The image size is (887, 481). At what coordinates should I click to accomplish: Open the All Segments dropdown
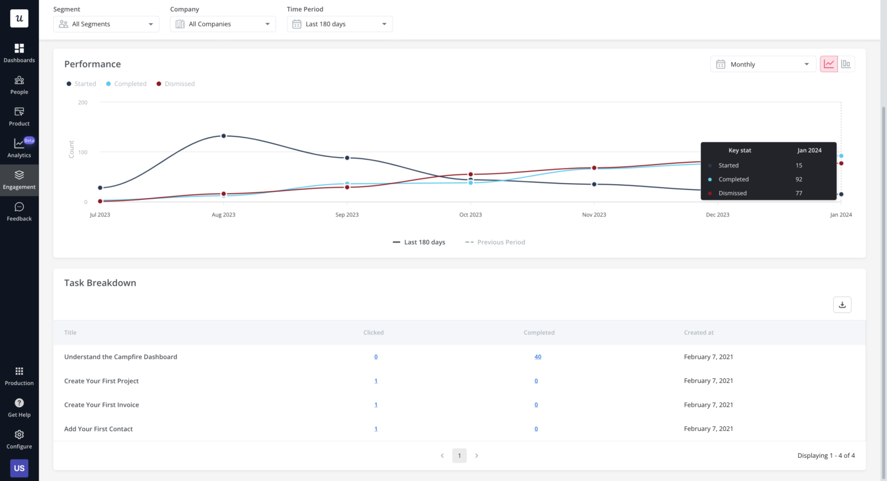click(x=106, y=24)
